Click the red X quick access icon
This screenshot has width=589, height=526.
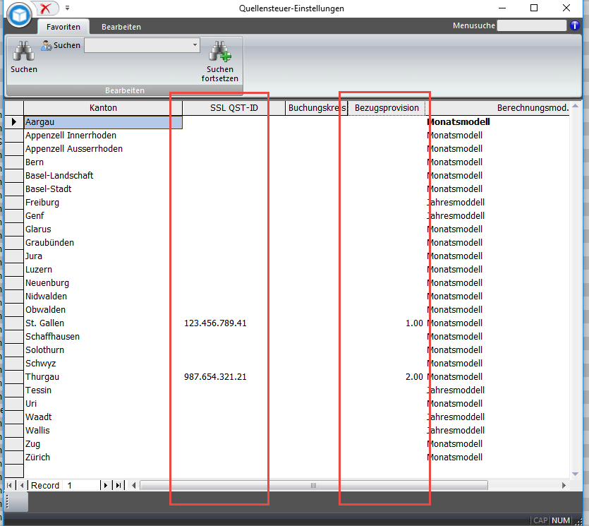tap(47, 8)
